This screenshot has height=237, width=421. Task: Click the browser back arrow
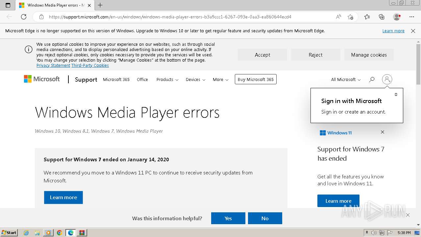9,17
